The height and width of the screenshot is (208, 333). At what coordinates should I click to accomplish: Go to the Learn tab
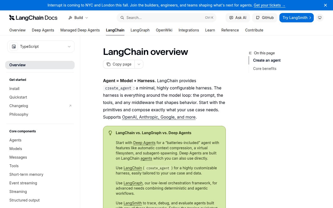point(210,30)
